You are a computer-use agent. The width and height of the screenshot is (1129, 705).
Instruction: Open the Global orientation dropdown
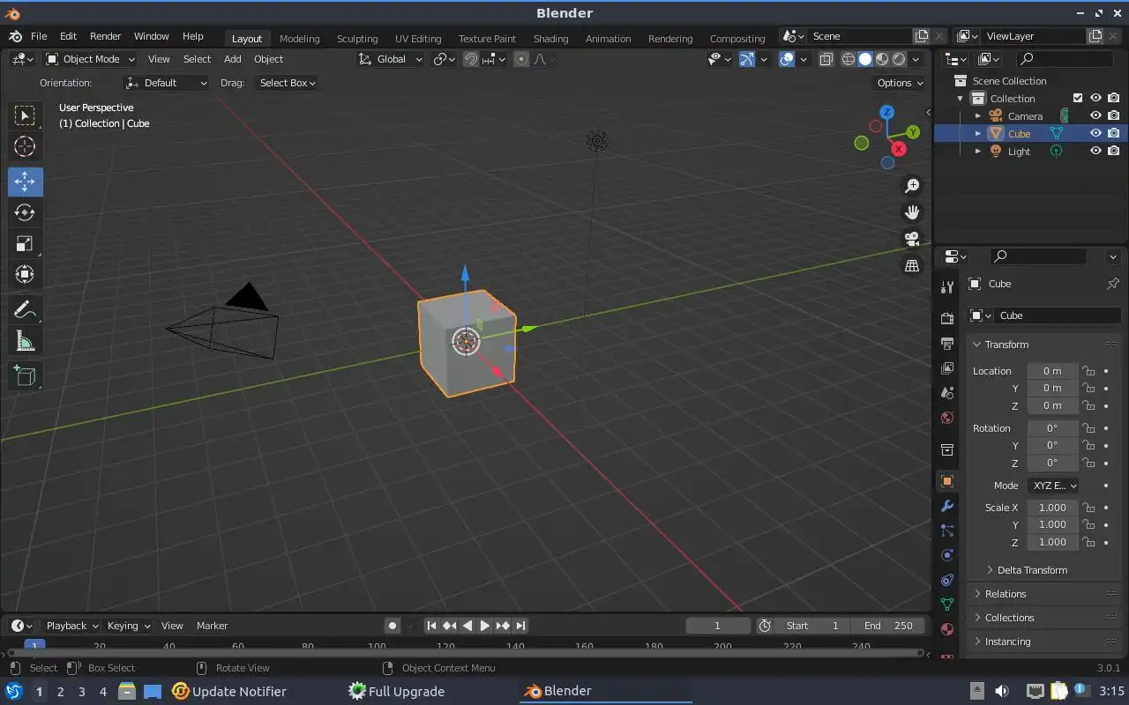point(390,59)
